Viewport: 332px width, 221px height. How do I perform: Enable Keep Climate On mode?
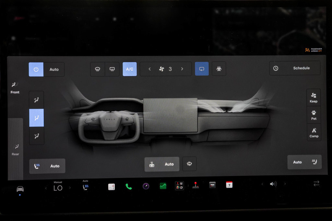tap(314, 98)
